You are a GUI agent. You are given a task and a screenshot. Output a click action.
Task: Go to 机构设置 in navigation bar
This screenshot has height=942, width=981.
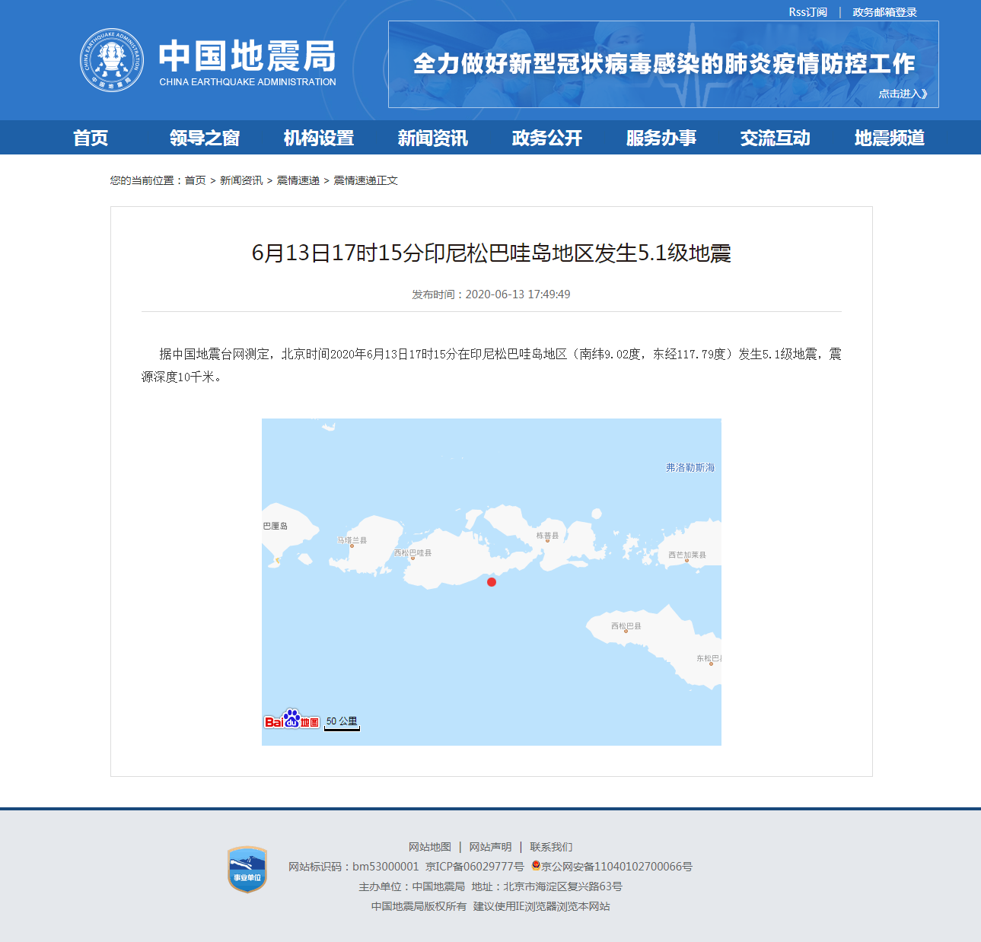click(x=319, y=138)
